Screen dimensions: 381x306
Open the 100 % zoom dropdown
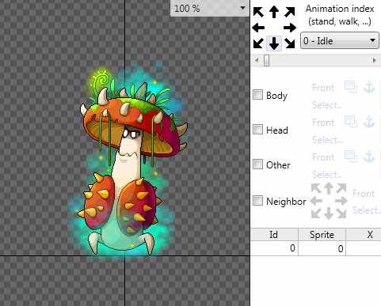pos(210,8)
